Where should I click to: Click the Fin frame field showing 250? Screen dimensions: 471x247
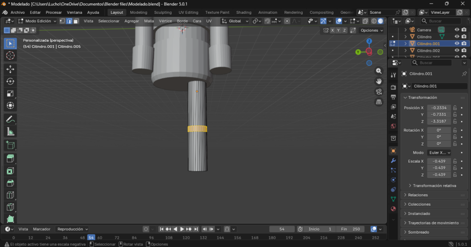point(350,229)
